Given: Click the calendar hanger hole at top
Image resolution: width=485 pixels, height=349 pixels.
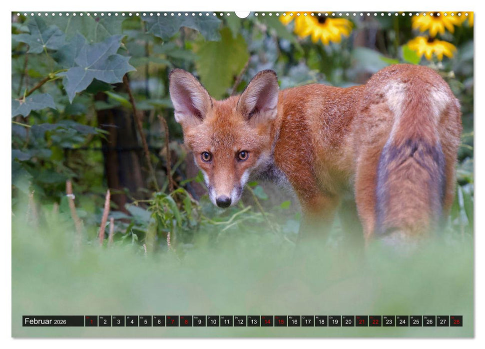Looking at the screenshot, I should 242,14.
